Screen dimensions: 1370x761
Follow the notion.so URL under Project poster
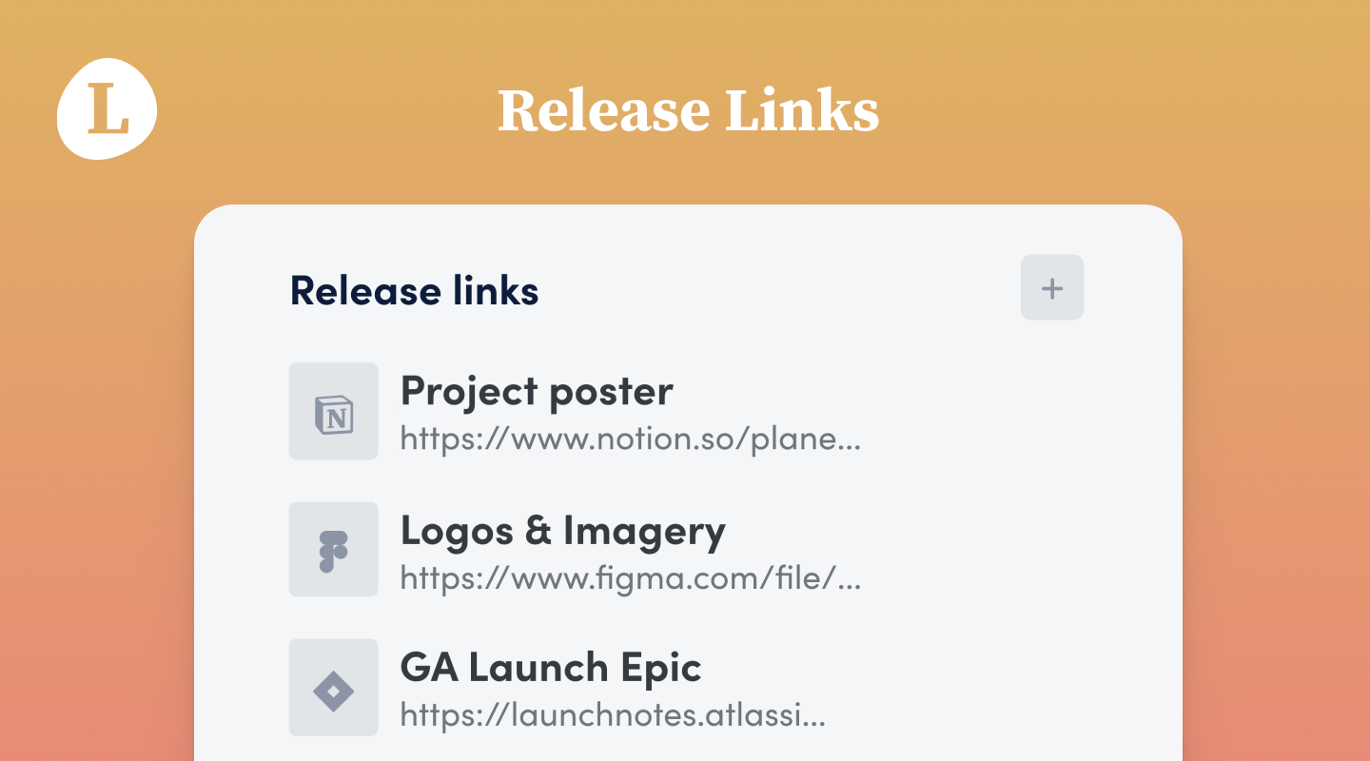631,439
